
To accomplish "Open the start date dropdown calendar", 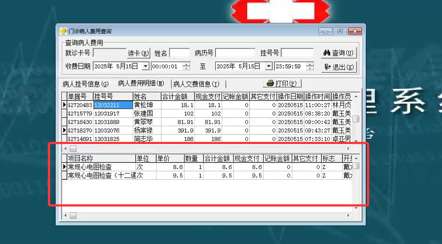I will tap(145, 66).
